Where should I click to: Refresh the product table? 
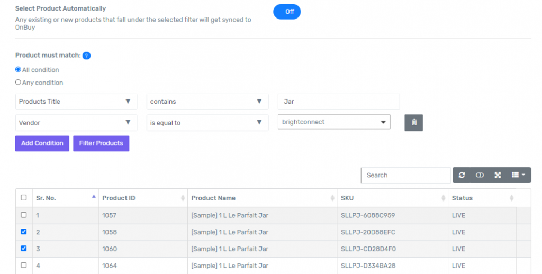click(462, 175)
